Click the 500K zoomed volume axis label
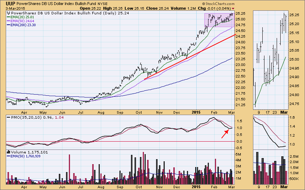The image size is (305, 190). (294, 179)
